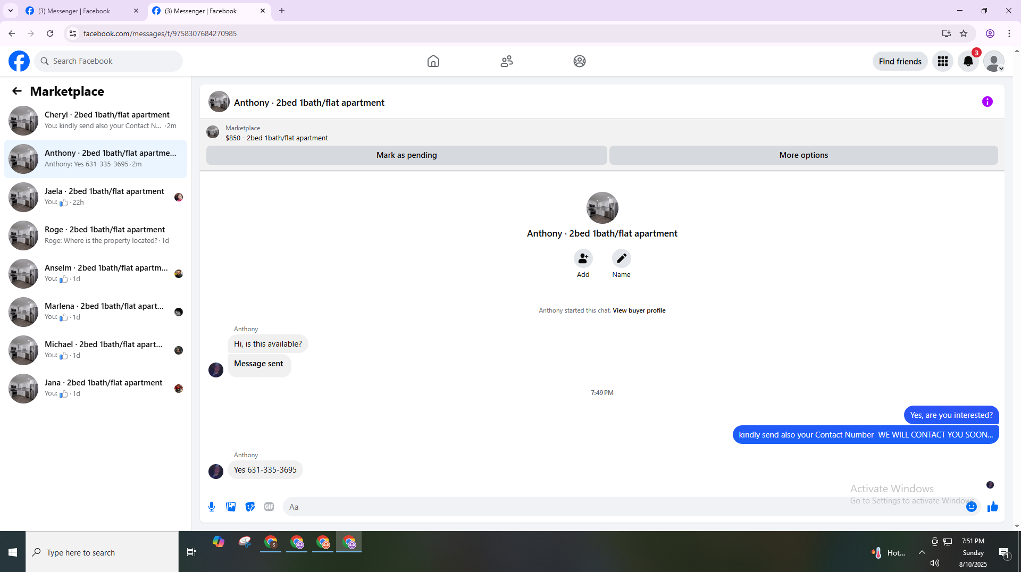Open conversation information icon

coord(987,102)
